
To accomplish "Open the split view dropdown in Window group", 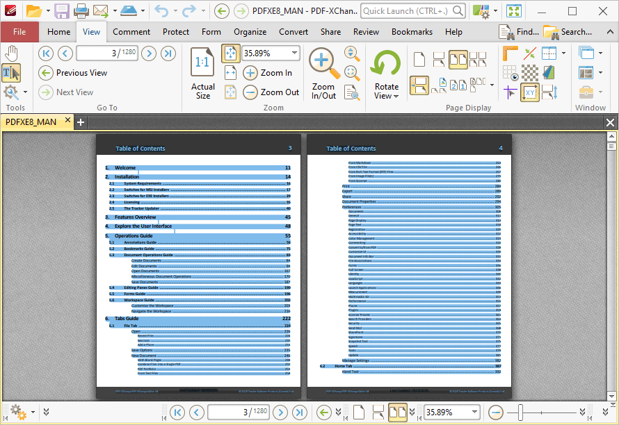I will point(600,72).
